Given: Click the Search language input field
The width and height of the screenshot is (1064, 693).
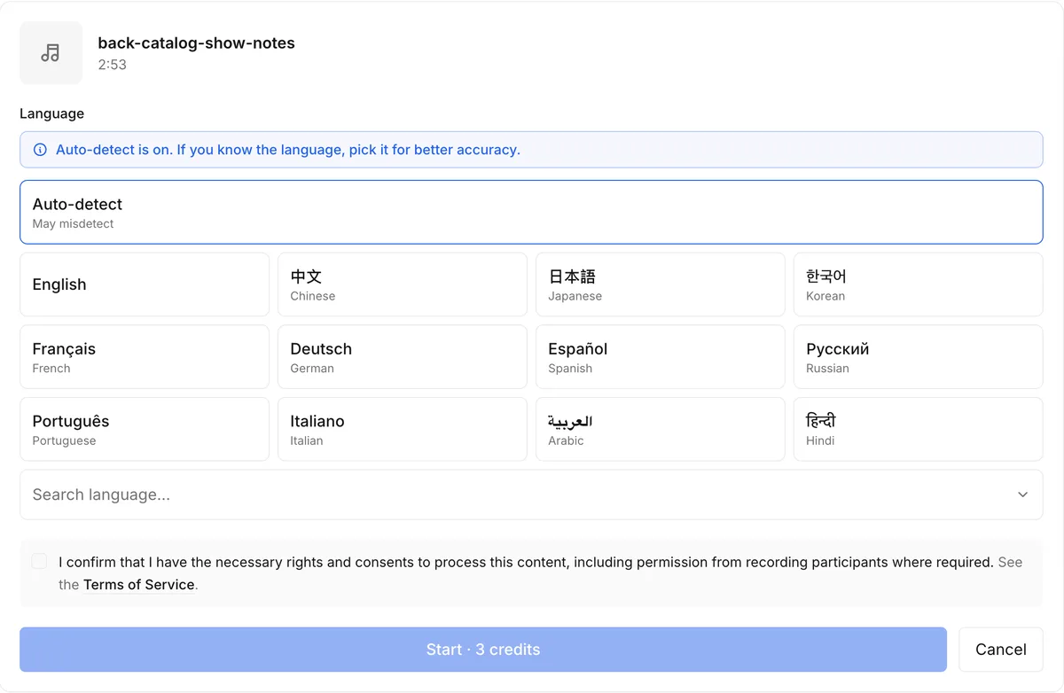Looking at the screenshot, I should pos(531,494).
